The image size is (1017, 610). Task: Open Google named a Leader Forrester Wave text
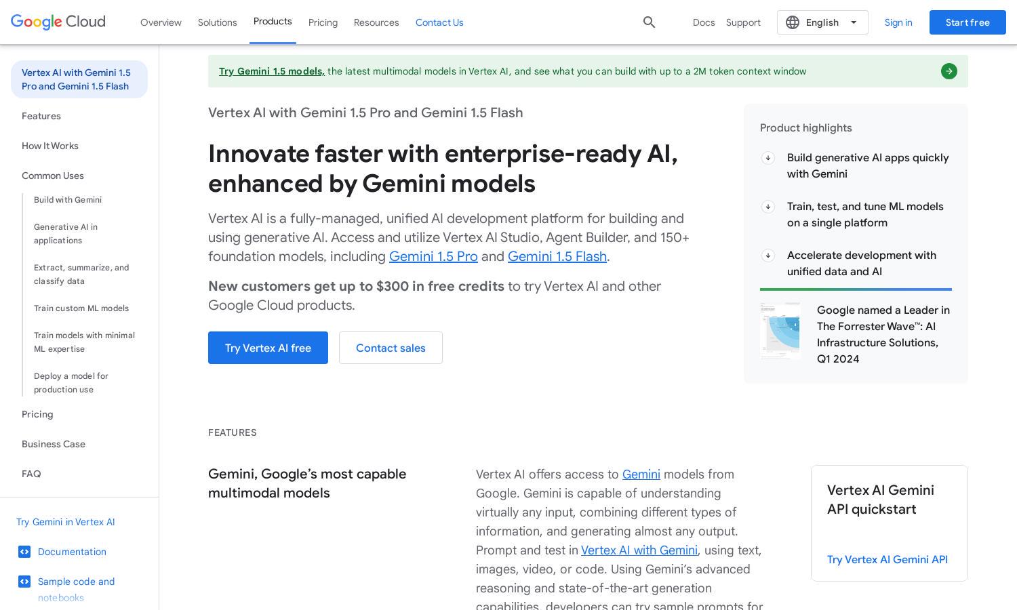tap(883, 335)
